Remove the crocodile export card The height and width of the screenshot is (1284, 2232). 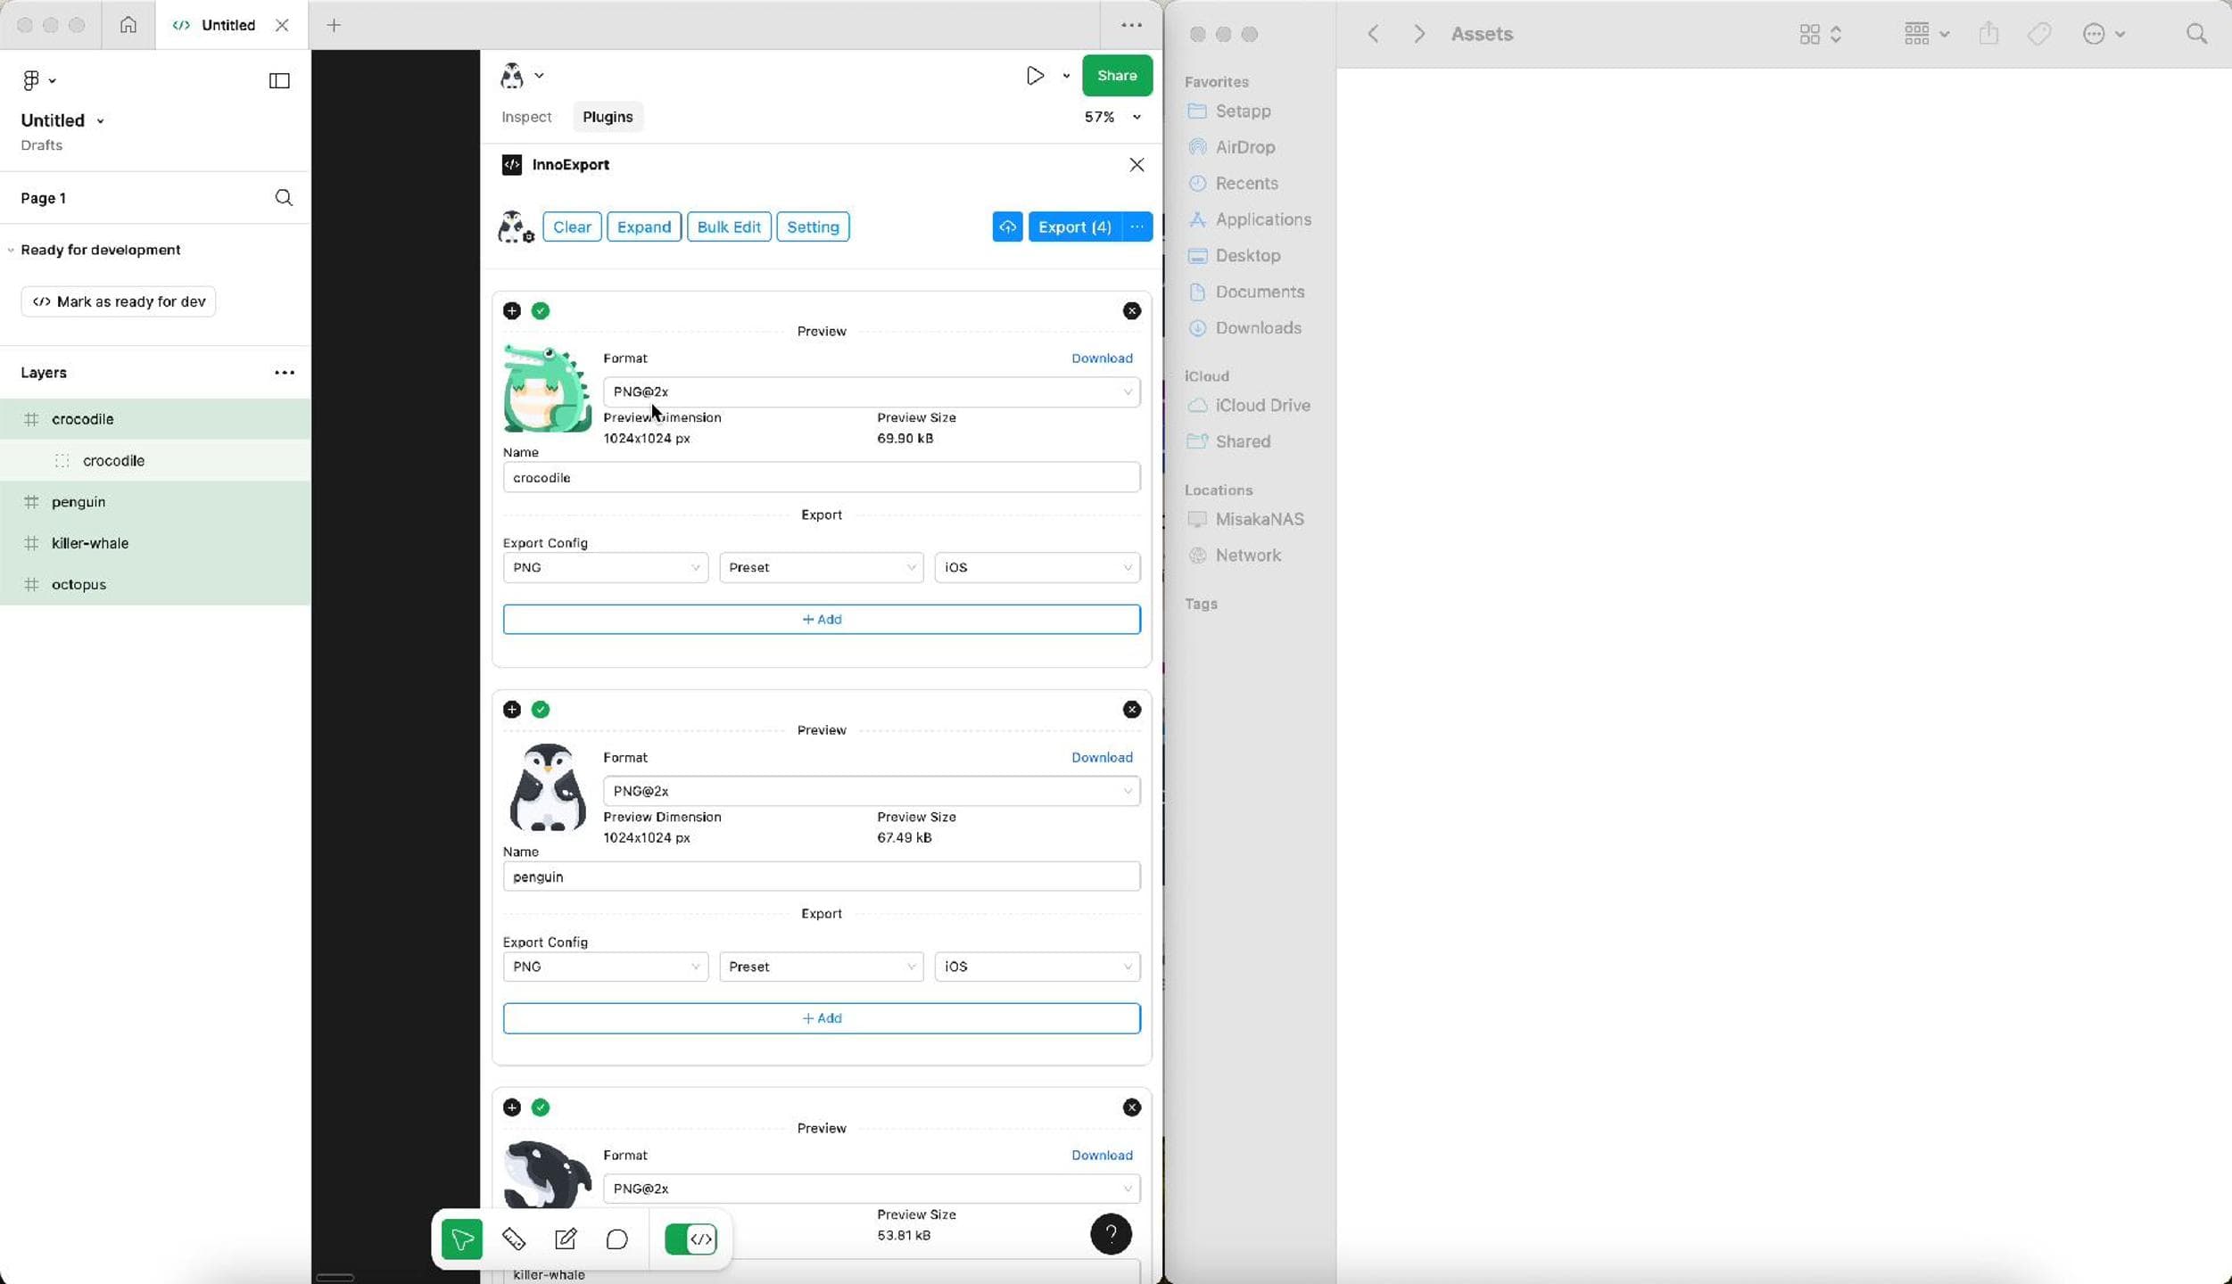click(x=1131, y=310)
